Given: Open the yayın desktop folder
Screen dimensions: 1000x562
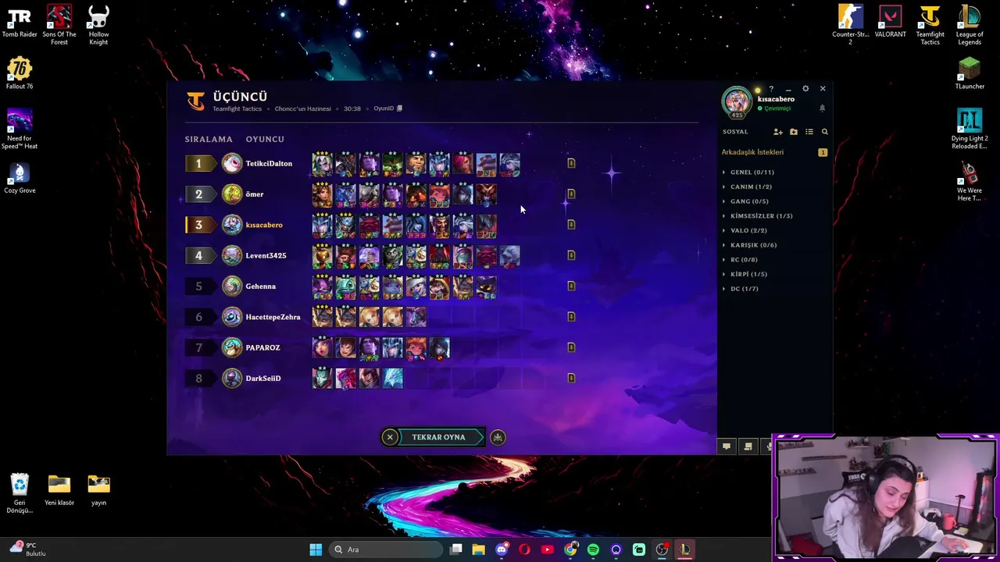Looking at the screenshot, I should pyautogui.click(x=98, y=490).
